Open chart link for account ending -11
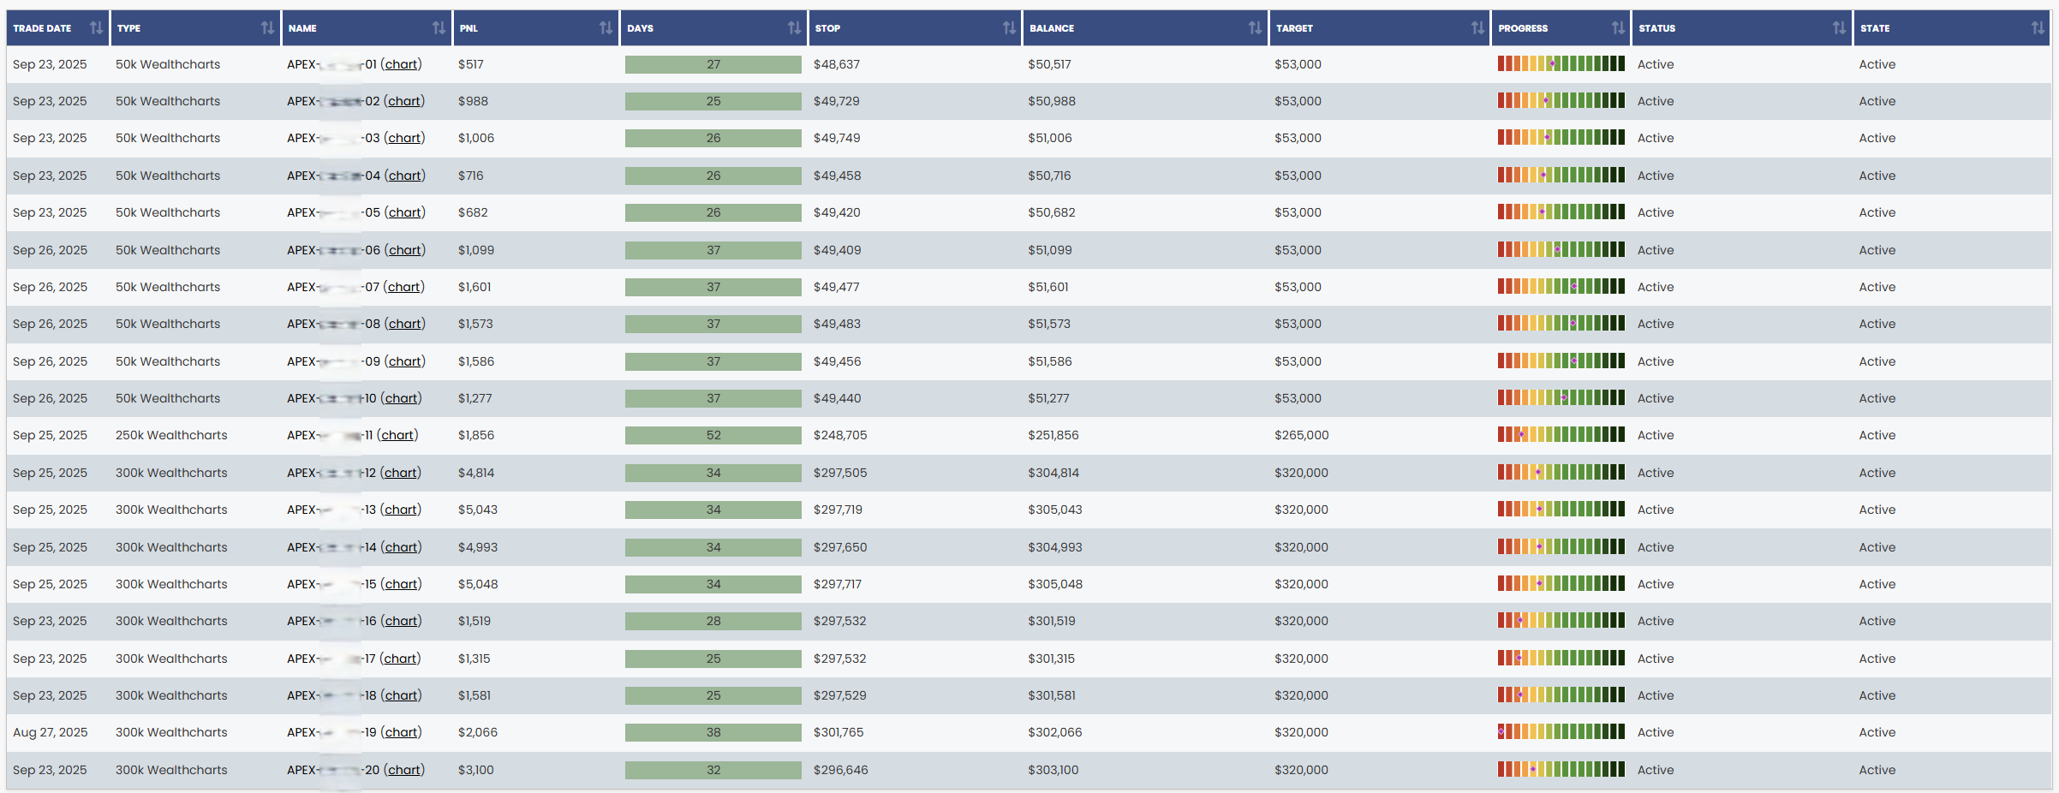The width and height of the screenshot is (2059, 793). [397, 435]
